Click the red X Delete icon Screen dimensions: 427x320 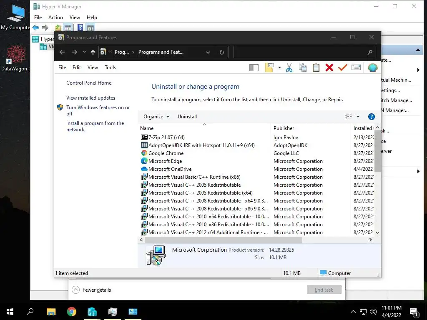329,67
